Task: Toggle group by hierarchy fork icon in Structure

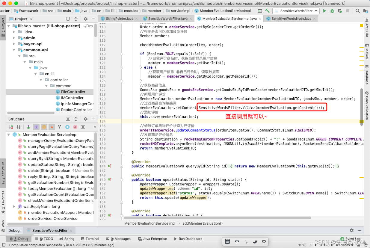Action: pos(60,127)
